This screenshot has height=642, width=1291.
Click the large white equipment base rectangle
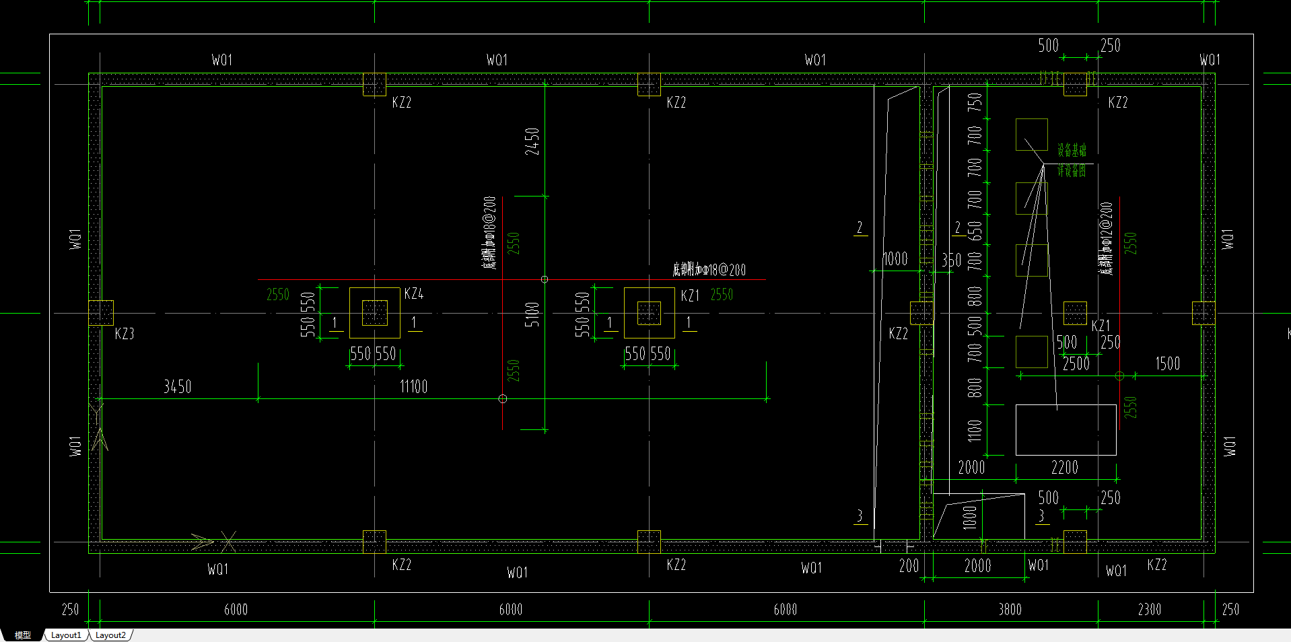tap(1066, 430)
